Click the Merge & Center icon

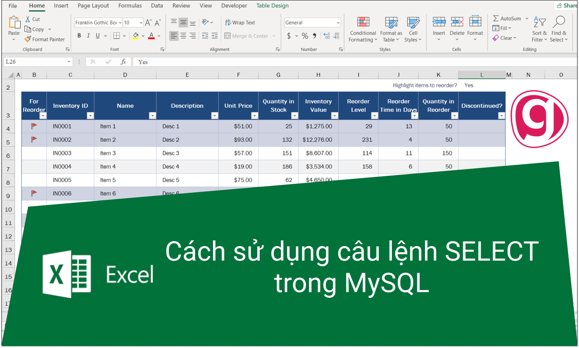click(x=228, y=36)
